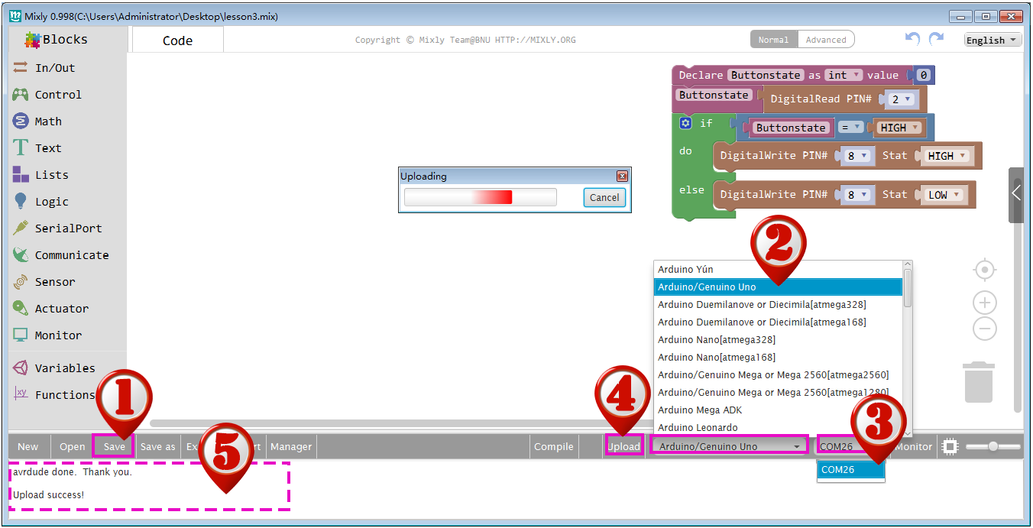Image resolution: width=1033 pixels, height=528 pixels.
Task: Switch to the Code tab
Action: tap(177, 40)
